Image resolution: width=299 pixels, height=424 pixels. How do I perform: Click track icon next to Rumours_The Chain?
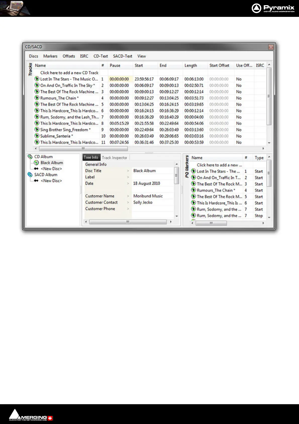[x=37, y=98]
